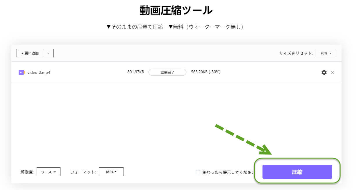Open the MP4 format dropdown
The width and height of the screenshot is (359, 190).
point(111,172)
